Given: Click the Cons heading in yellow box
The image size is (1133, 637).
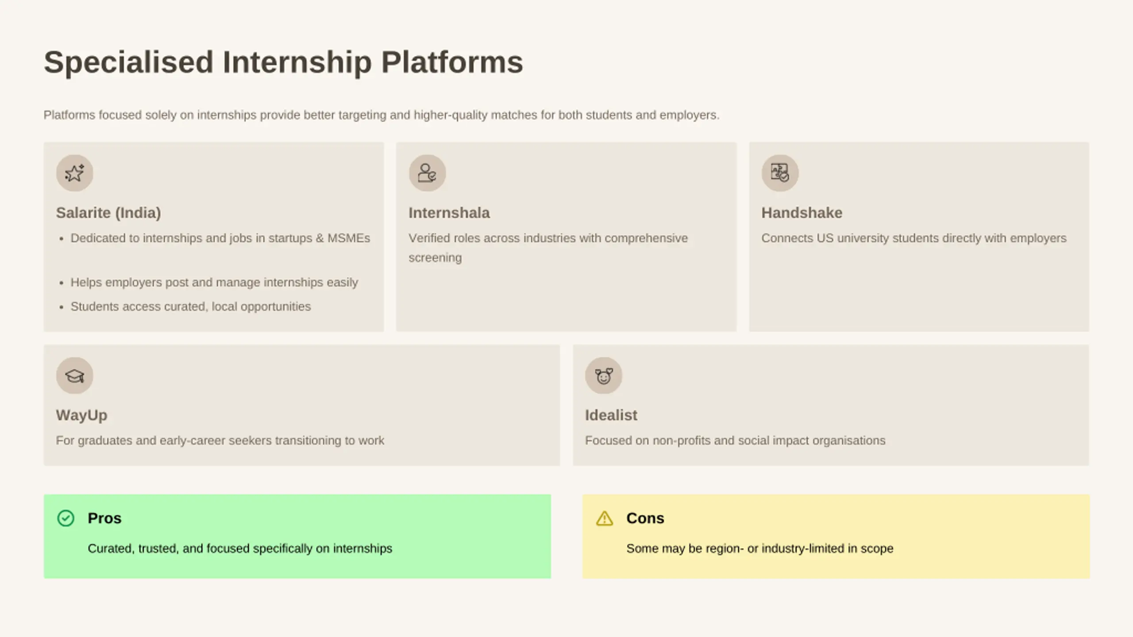Looking at the screenshot, I should pyautogui.click(x=645, y=518).
